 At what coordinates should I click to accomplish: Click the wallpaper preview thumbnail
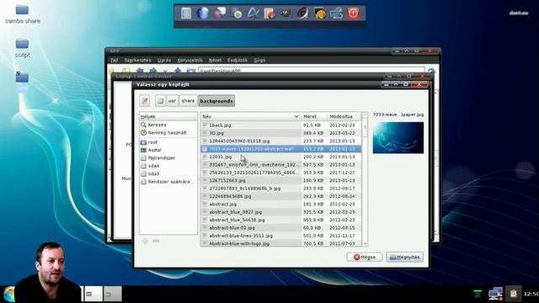[398, 138]
